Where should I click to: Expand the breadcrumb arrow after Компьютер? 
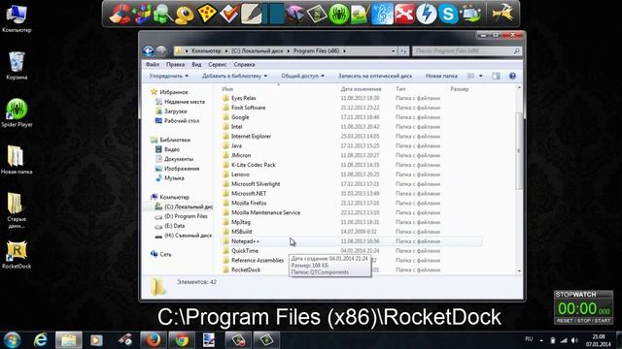[226, 51]
